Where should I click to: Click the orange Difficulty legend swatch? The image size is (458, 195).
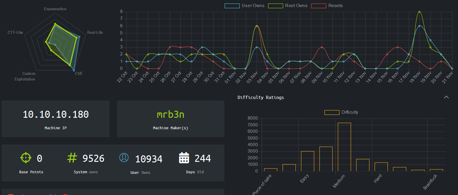(332, 112)
